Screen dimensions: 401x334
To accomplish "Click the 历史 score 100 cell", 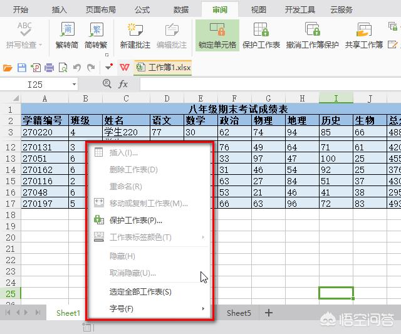I will pyautogui.click(x=336, y=159).
